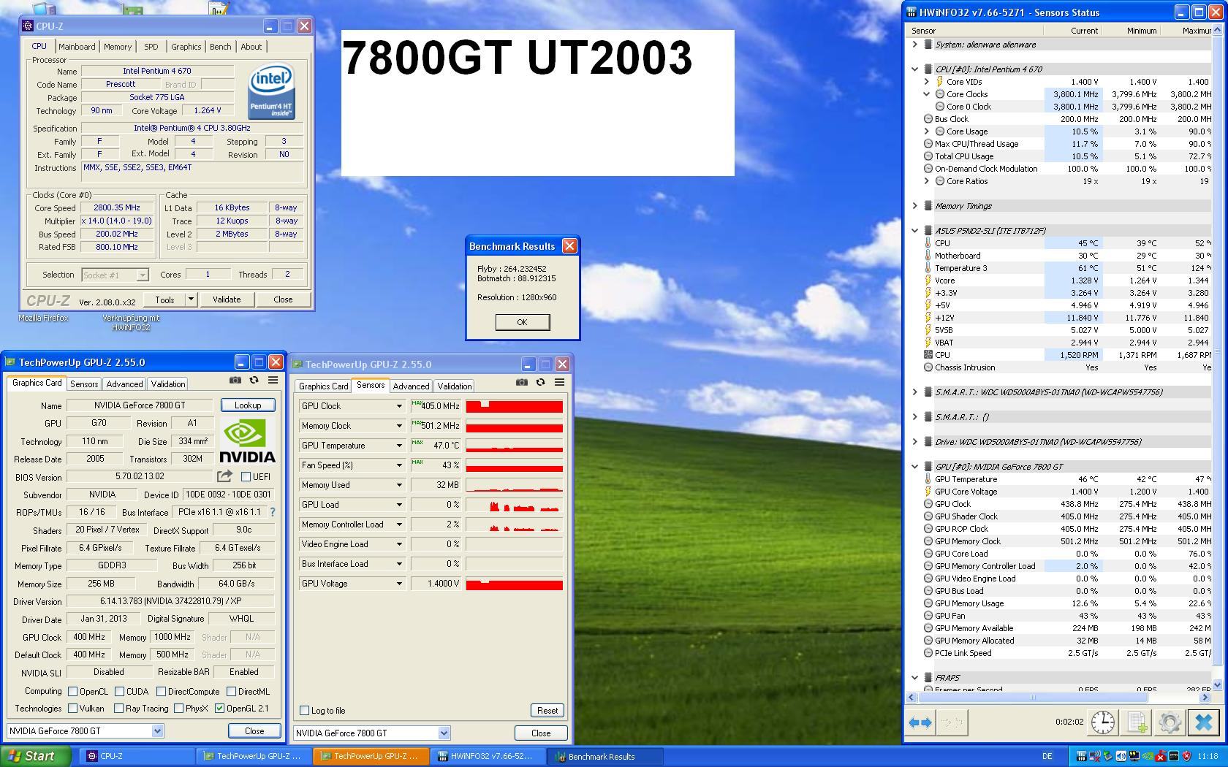
Task: Click the CPU-Z Validate button
Action: click(x=227, y=299)
